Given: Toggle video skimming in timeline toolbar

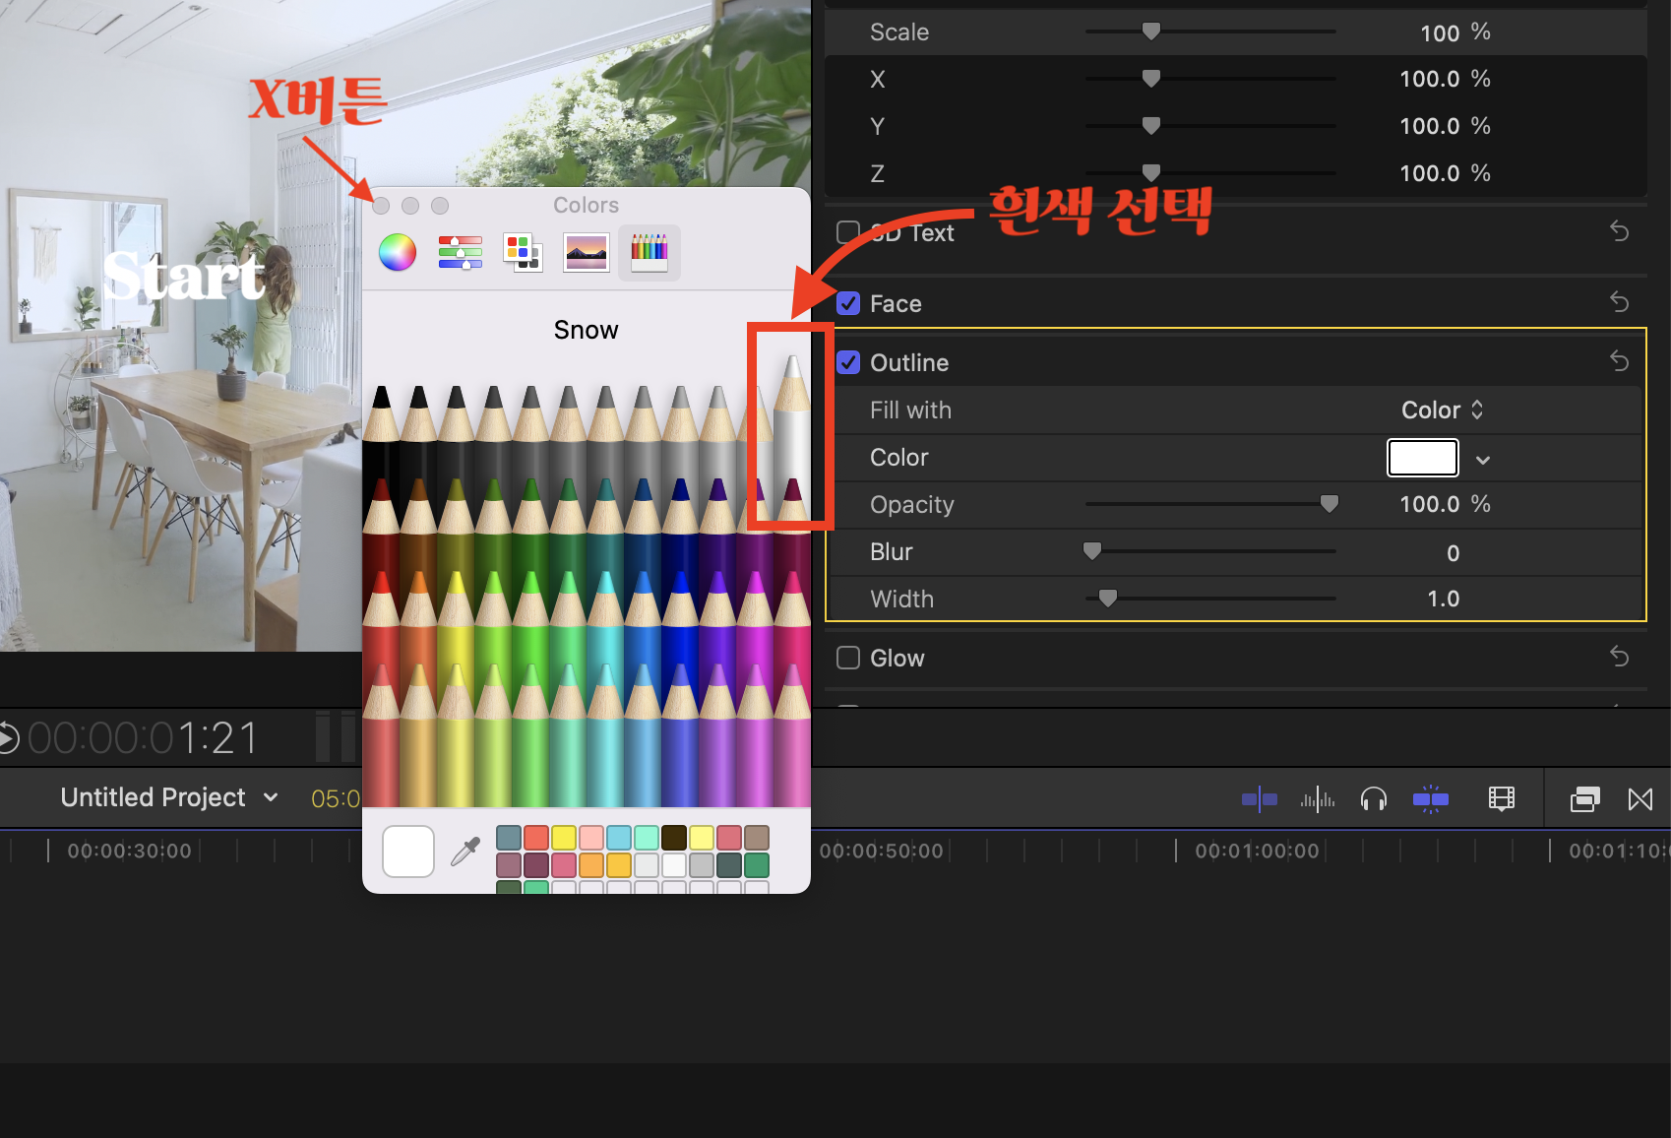Looking at the screenshot, I should point(1259,799).
